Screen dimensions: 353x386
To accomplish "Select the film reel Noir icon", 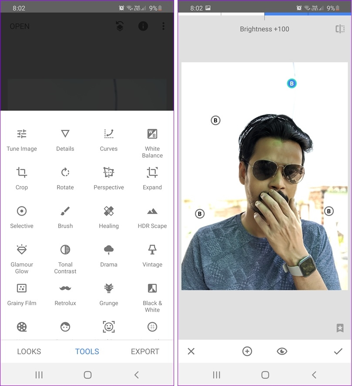I will pyautogui.click(x=22, y=327).
